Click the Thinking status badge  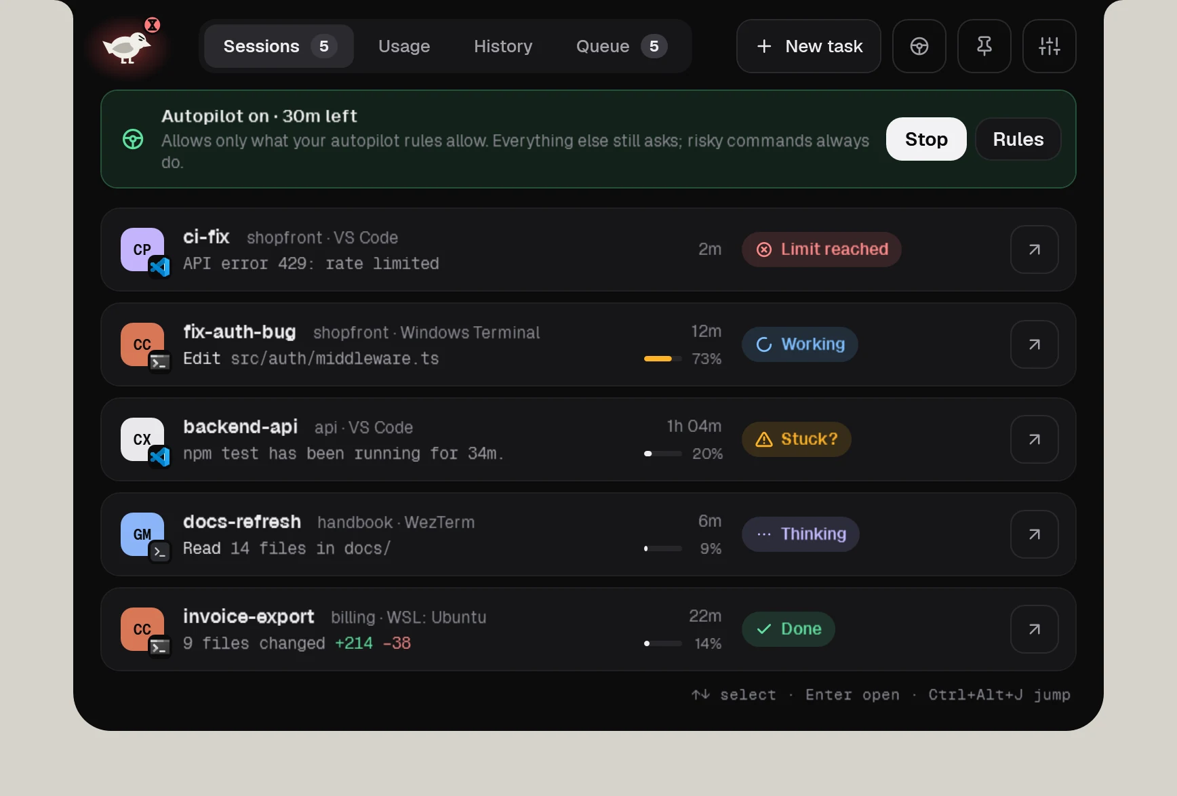click(800, 534)
